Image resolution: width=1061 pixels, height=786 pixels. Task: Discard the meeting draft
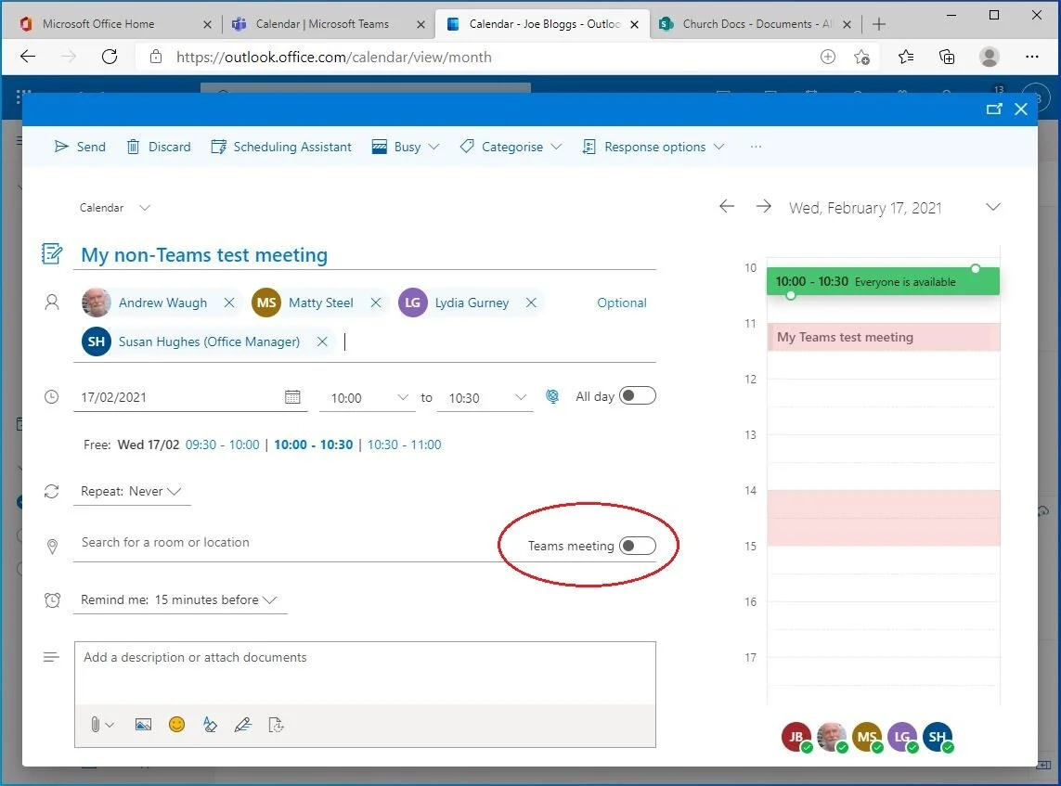pos(159,147)
